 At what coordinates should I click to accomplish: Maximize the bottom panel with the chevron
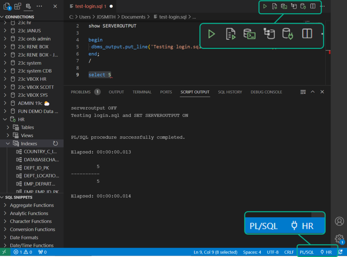[x=313, y=92]
